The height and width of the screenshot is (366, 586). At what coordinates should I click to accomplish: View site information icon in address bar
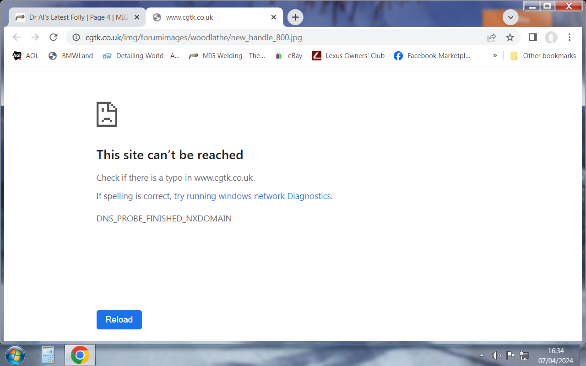pos(76,38)
